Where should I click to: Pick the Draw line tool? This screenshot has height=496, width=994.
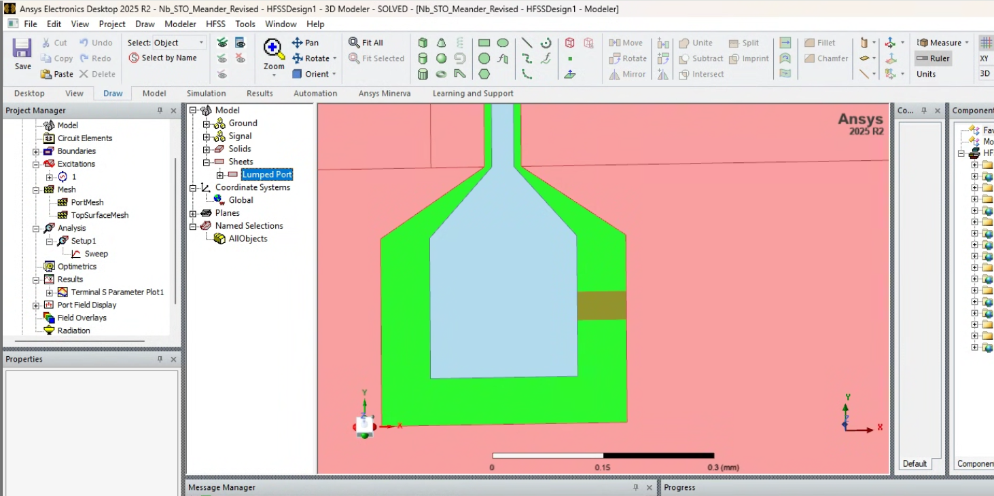pyautogui.click(x=527, y=43)
